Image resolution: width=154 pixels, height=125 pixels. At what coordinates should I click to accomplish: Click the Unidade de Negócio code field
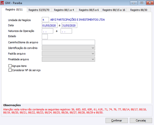coord(45,20)
